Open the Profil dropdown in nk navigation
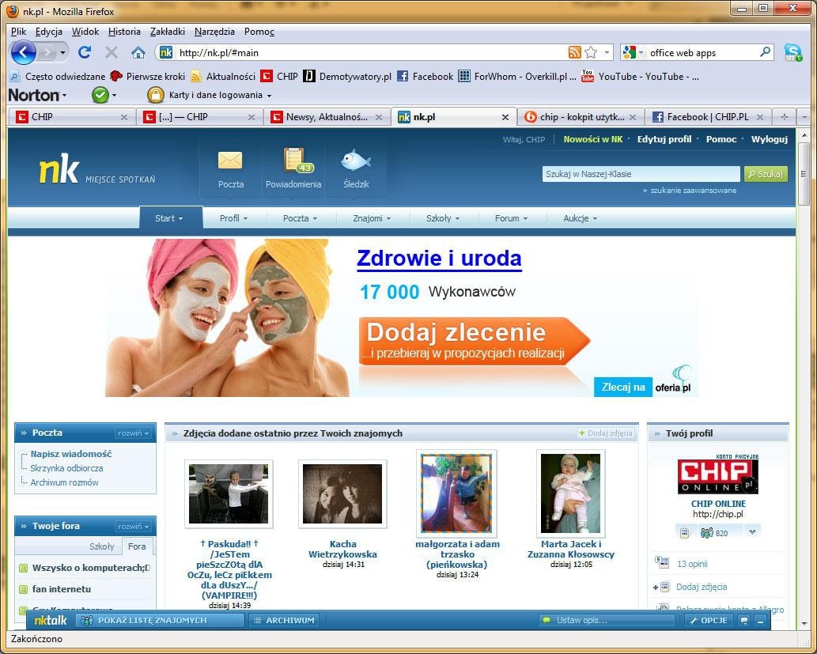Image resolution: width=817 pixels, height=654 pixels. [233, 218]
